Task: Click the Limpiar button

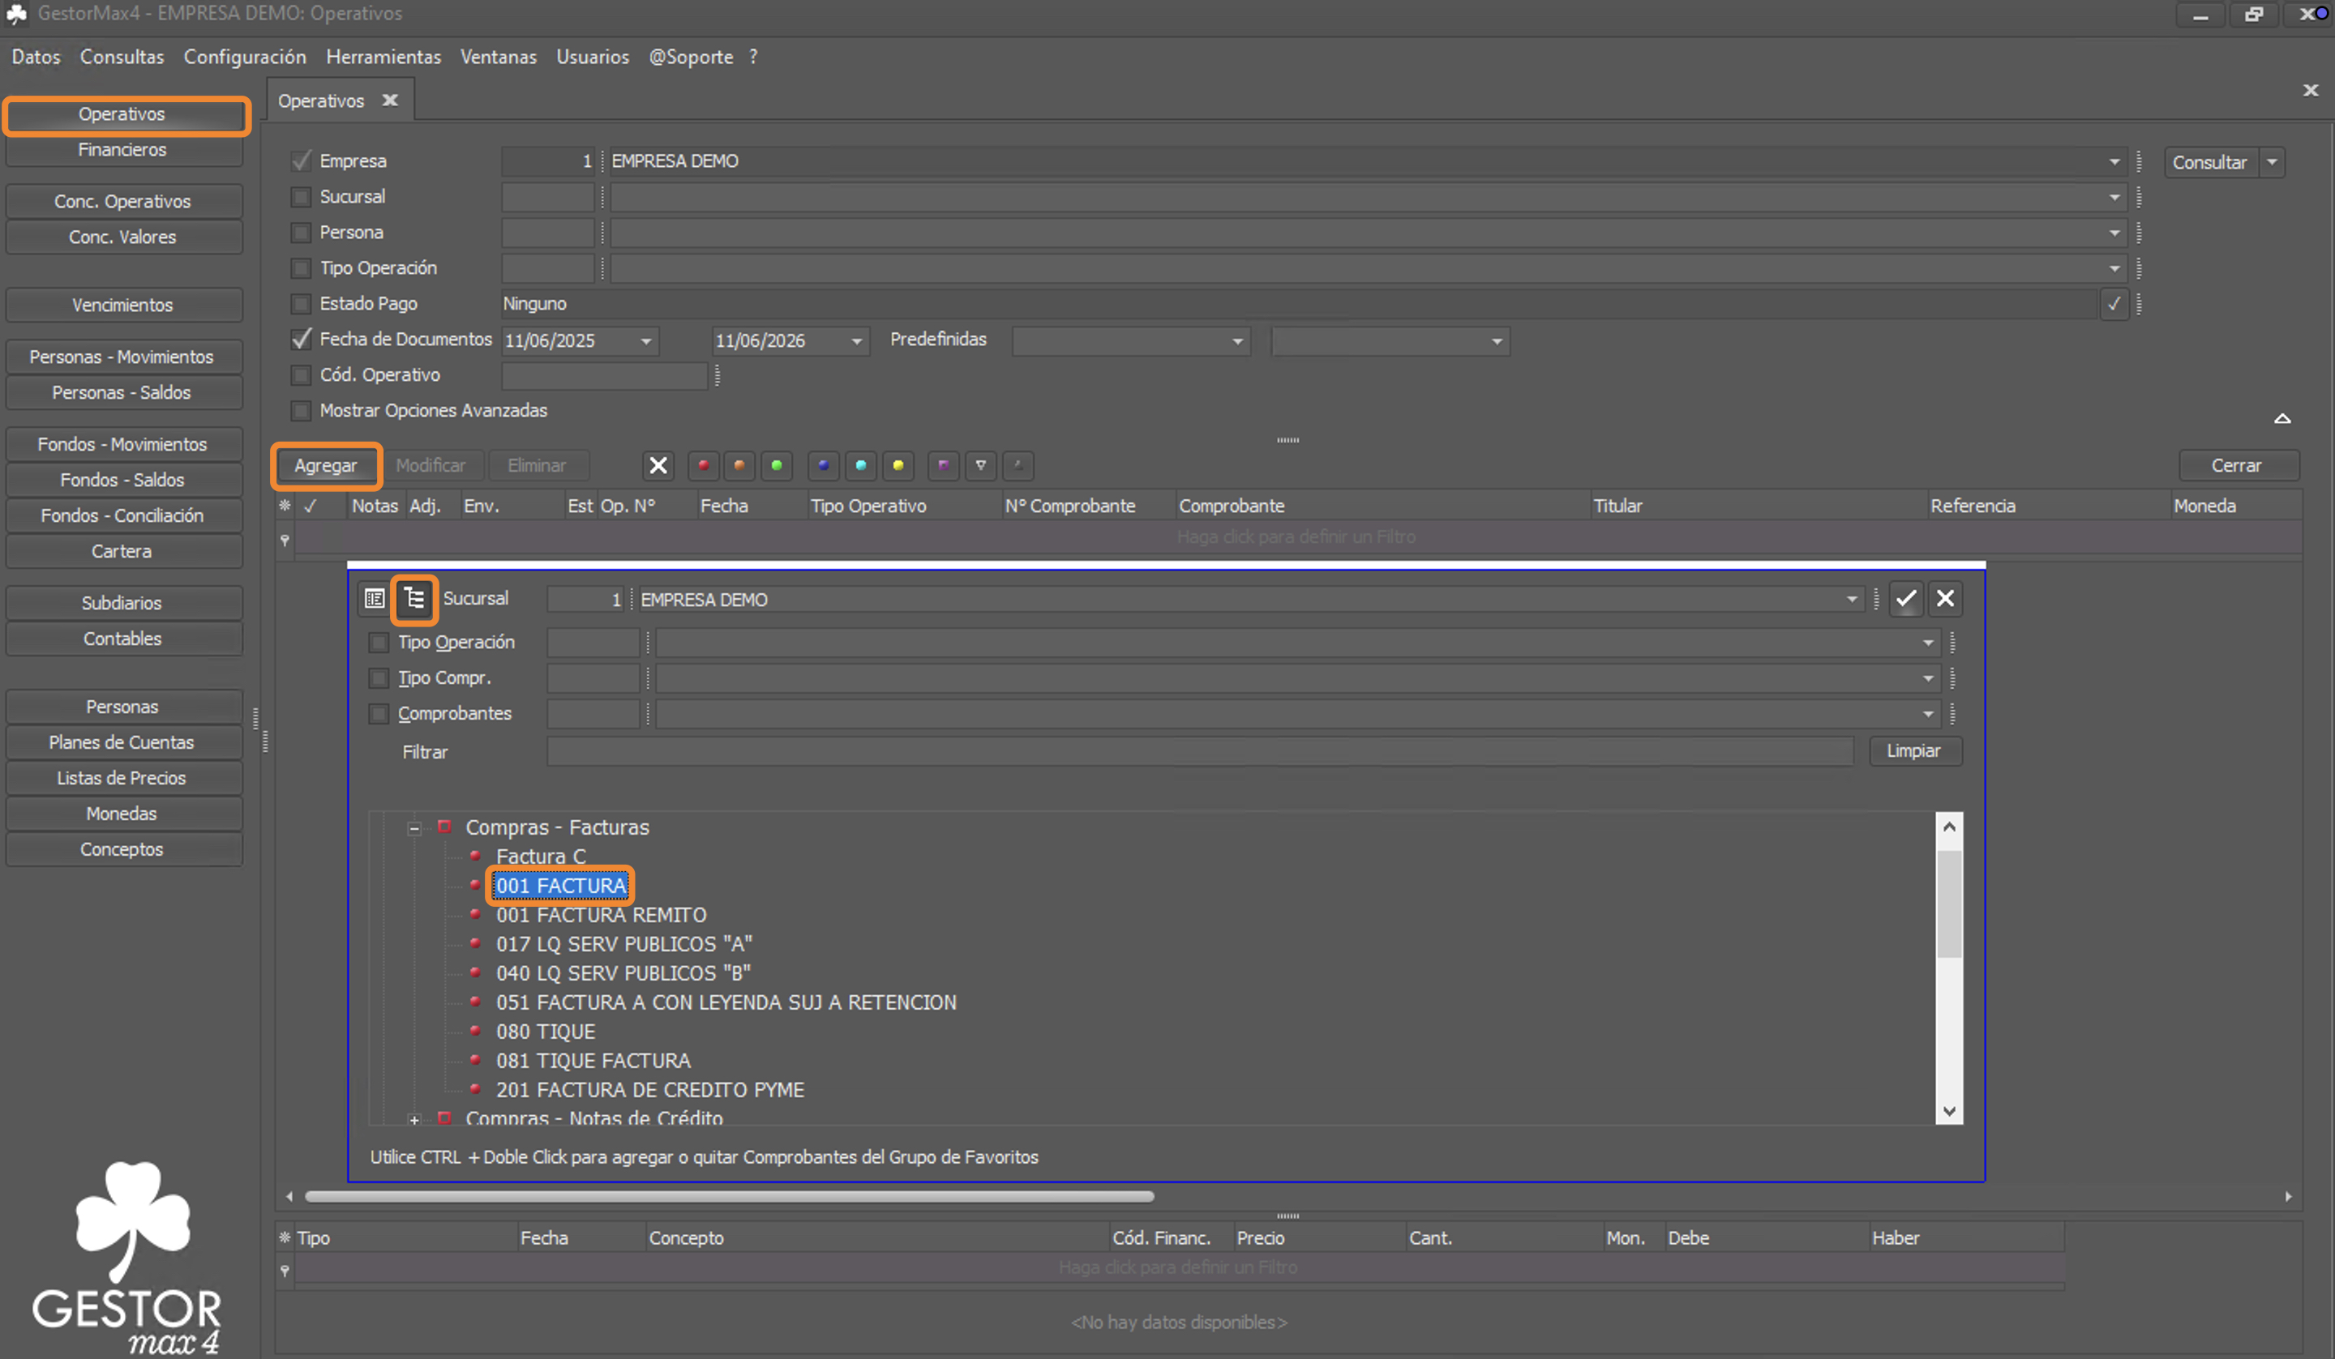Action: [1914, 750]
